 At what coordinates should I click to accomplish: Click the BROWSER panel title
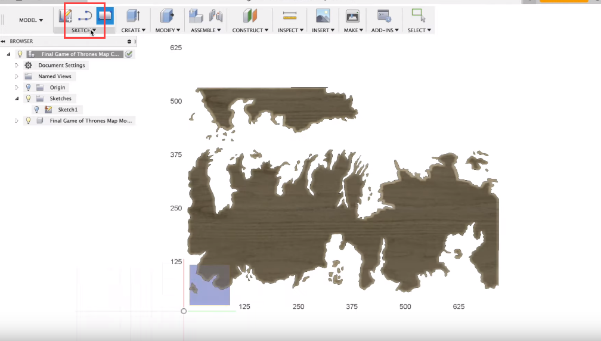21,41
